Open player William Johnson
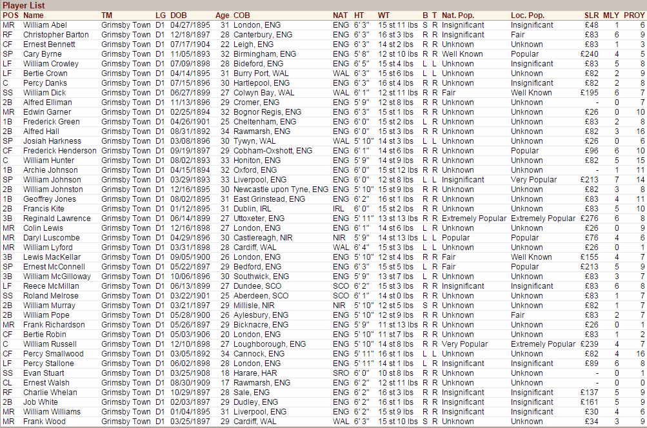Viewport: 647px width, 428px height. (52, 180)
